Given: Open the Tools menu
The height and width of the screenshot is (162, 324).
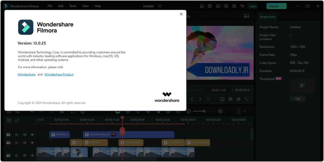Looking at the screenshot, I should click(x=73, y=6).
